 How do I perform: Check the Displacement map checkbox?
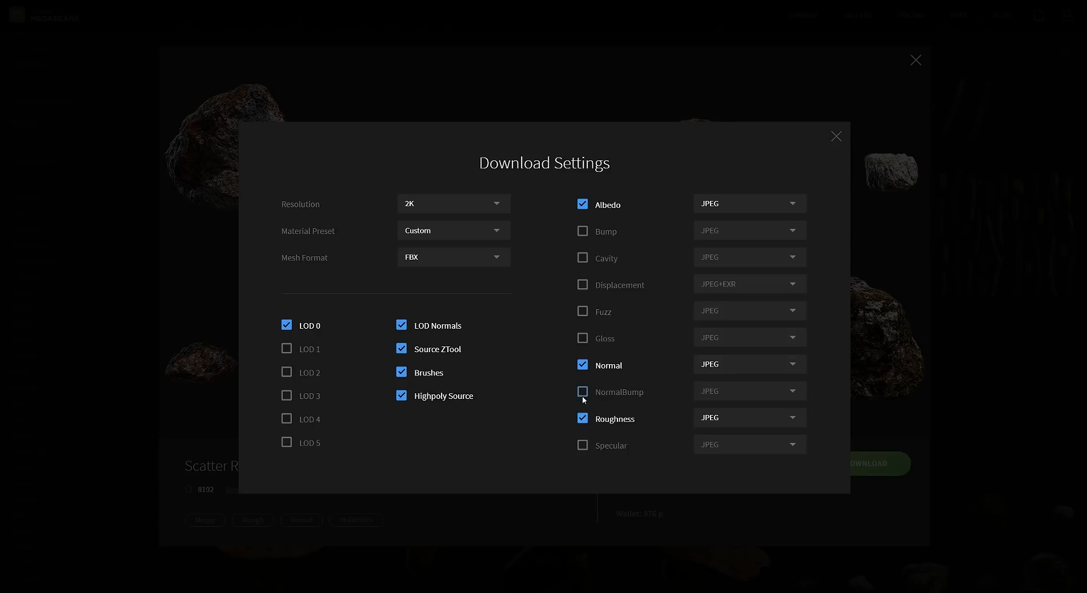[583, 285]
